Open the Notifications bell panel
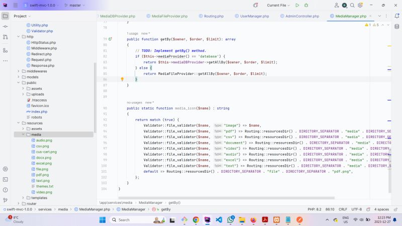402x226 pixels. click(x=396, y=16)
